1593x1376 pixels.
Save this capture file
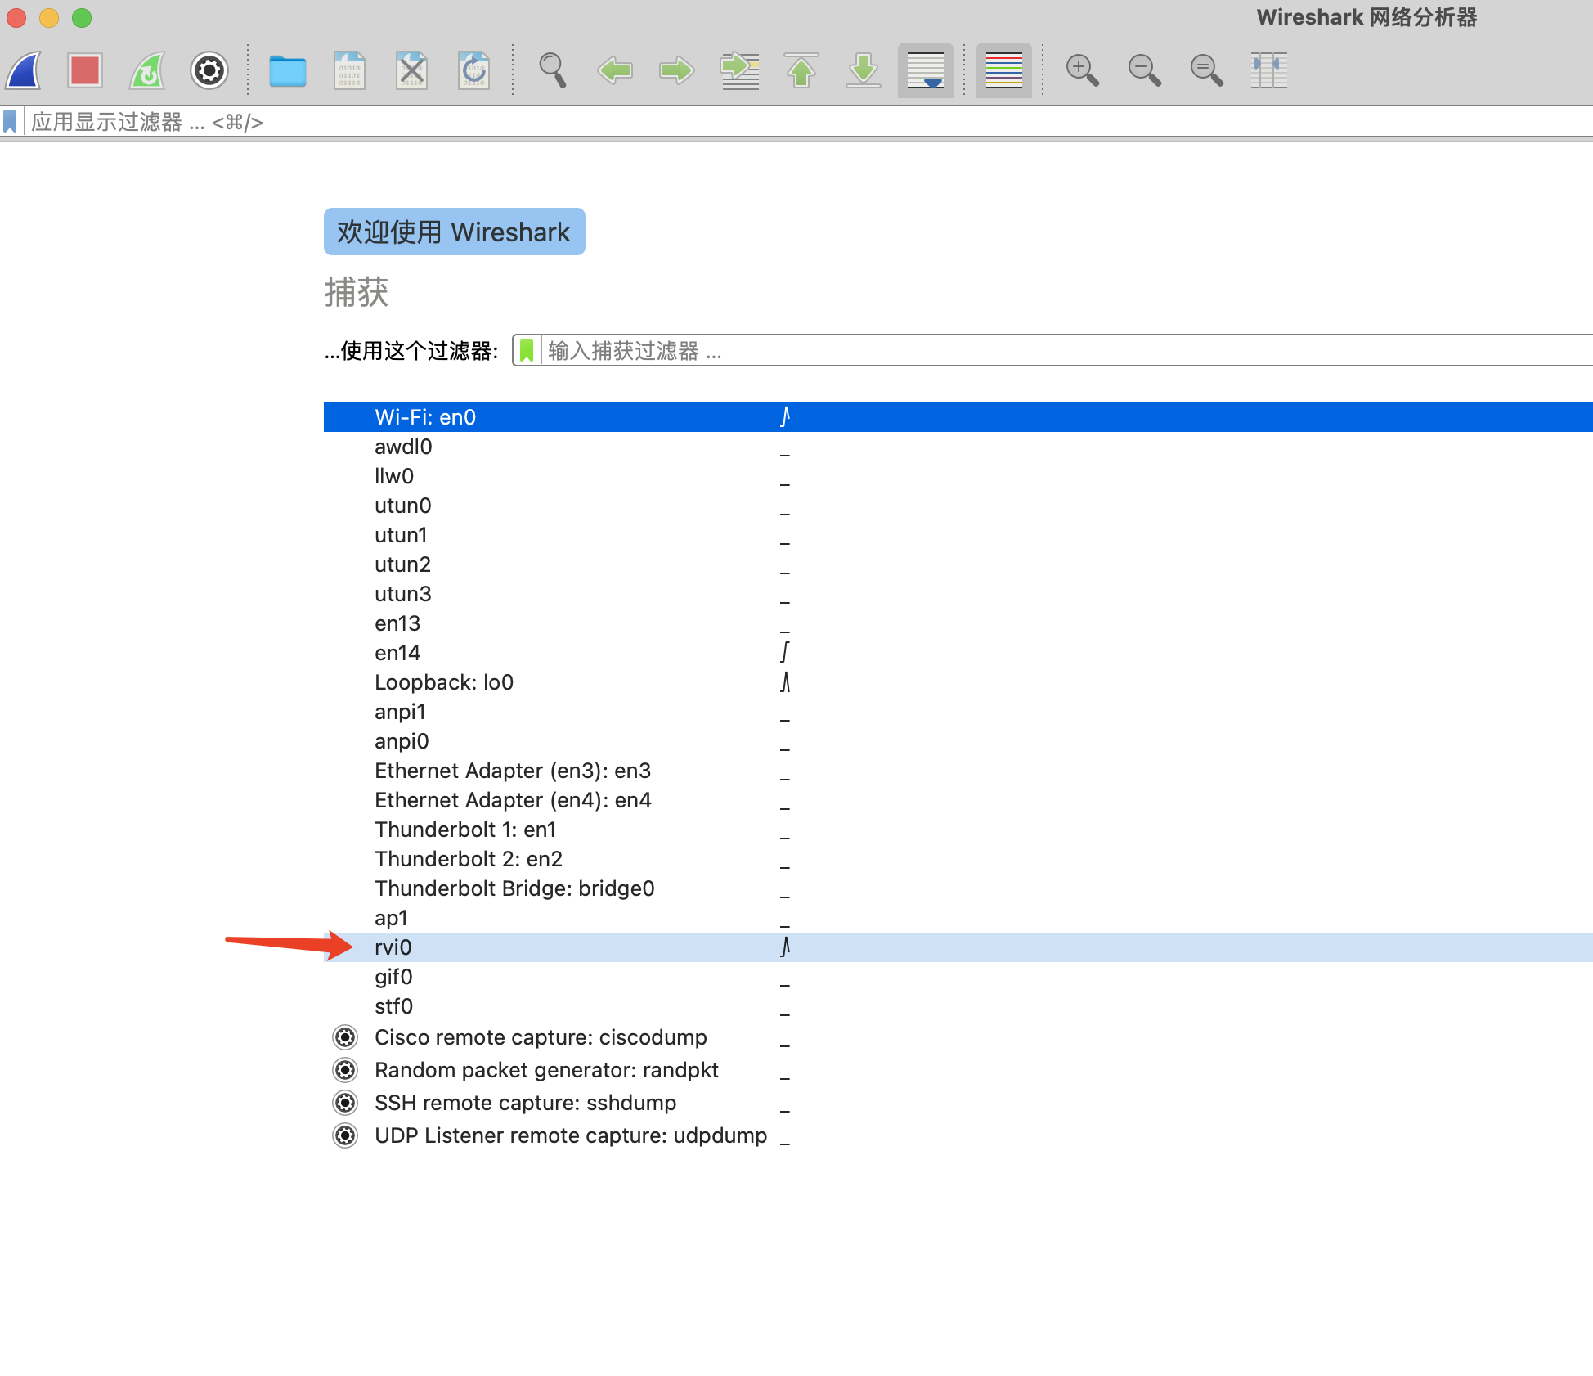350,70
